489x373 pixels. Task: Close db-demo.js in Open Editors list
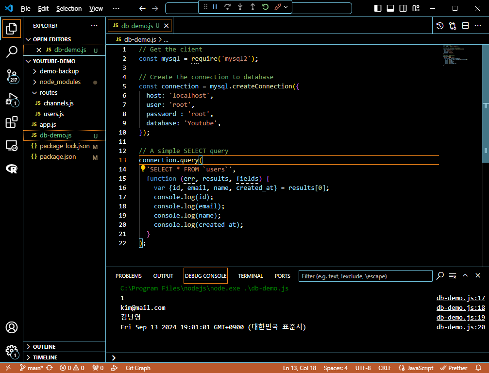[39, 50]
